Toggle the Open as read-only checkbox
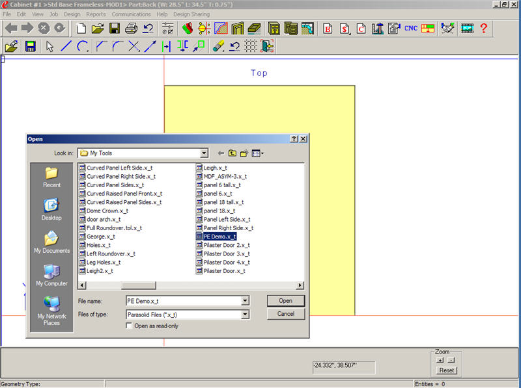Viewport: 521px width, 388px height. tap(129, 326)
